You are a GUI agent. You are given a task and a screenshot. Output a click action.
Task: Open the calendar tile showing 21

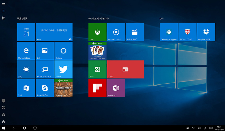point(26,32)
